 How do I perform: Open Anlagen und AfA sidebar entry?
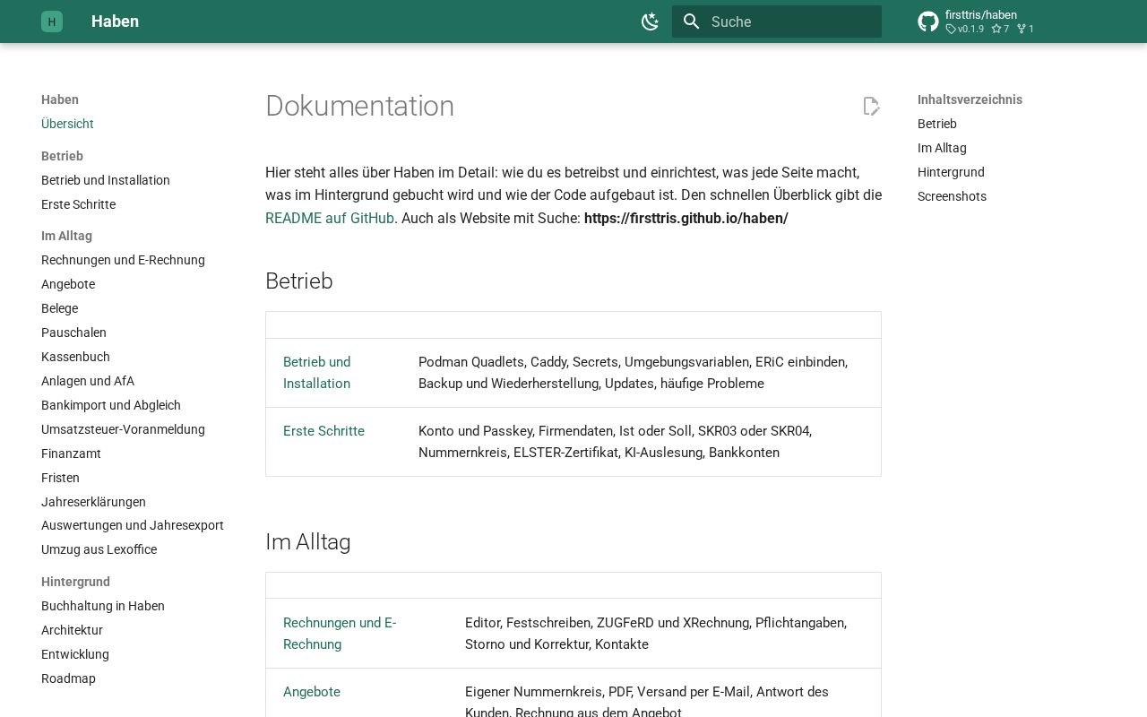(88, 381)
